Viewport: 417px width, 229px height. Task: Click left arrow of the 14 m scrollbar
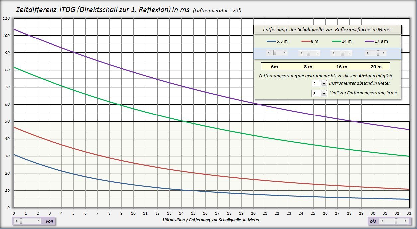point(333,53)
